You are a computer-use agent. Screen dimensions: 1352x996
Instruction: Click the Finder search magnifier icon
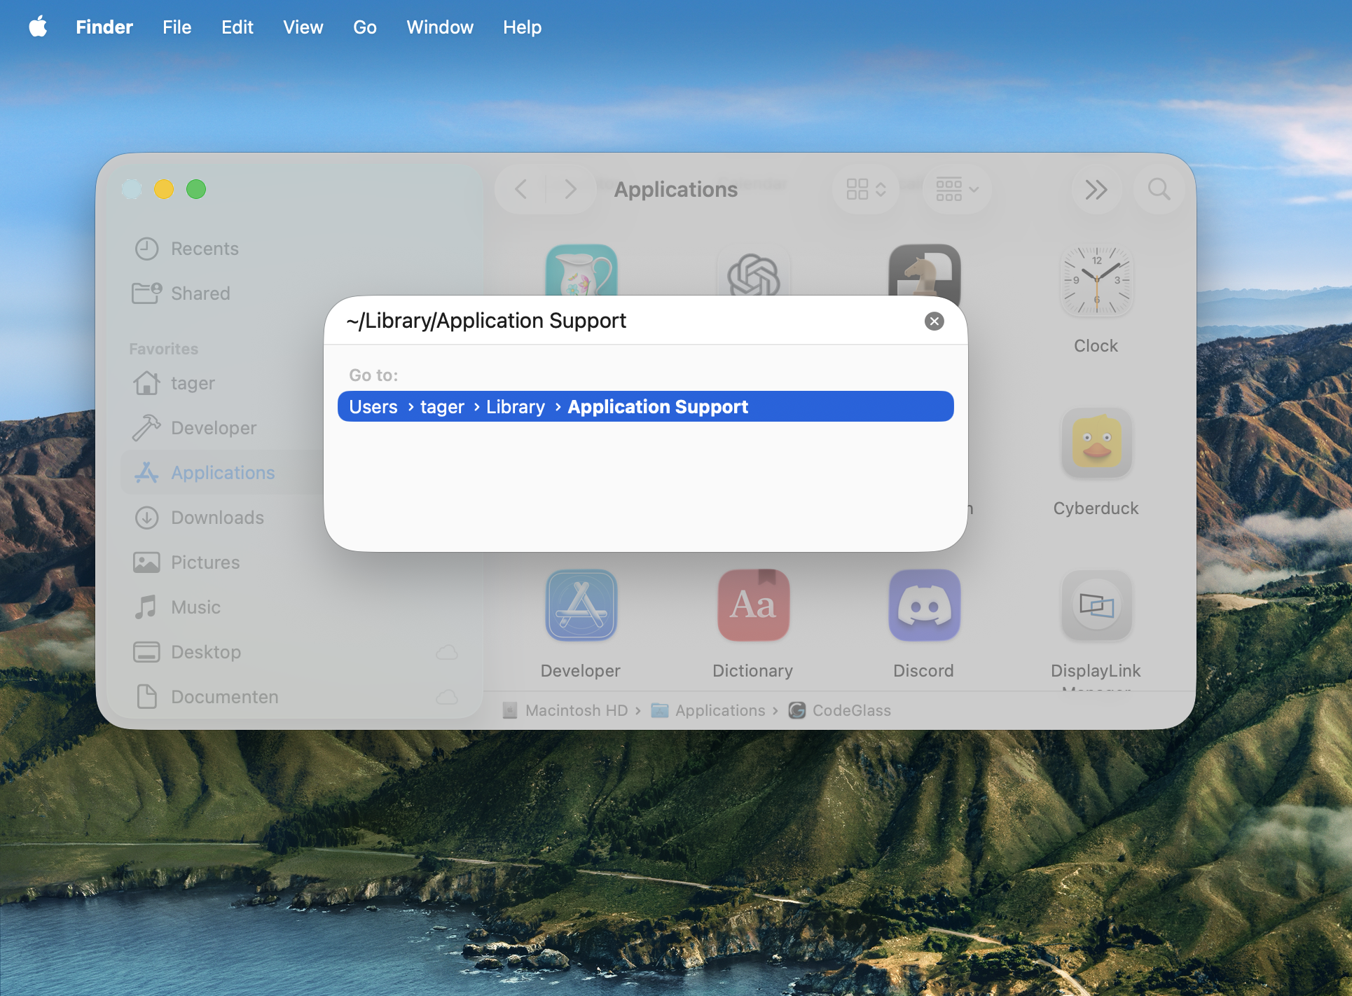pos(1159,189)
